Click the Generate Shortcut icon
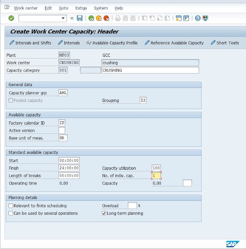The image size is (246, 249). click(x=186, y=18)
